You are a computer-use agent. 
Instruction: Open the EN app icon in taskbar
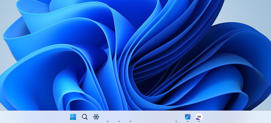pos(199,117)
